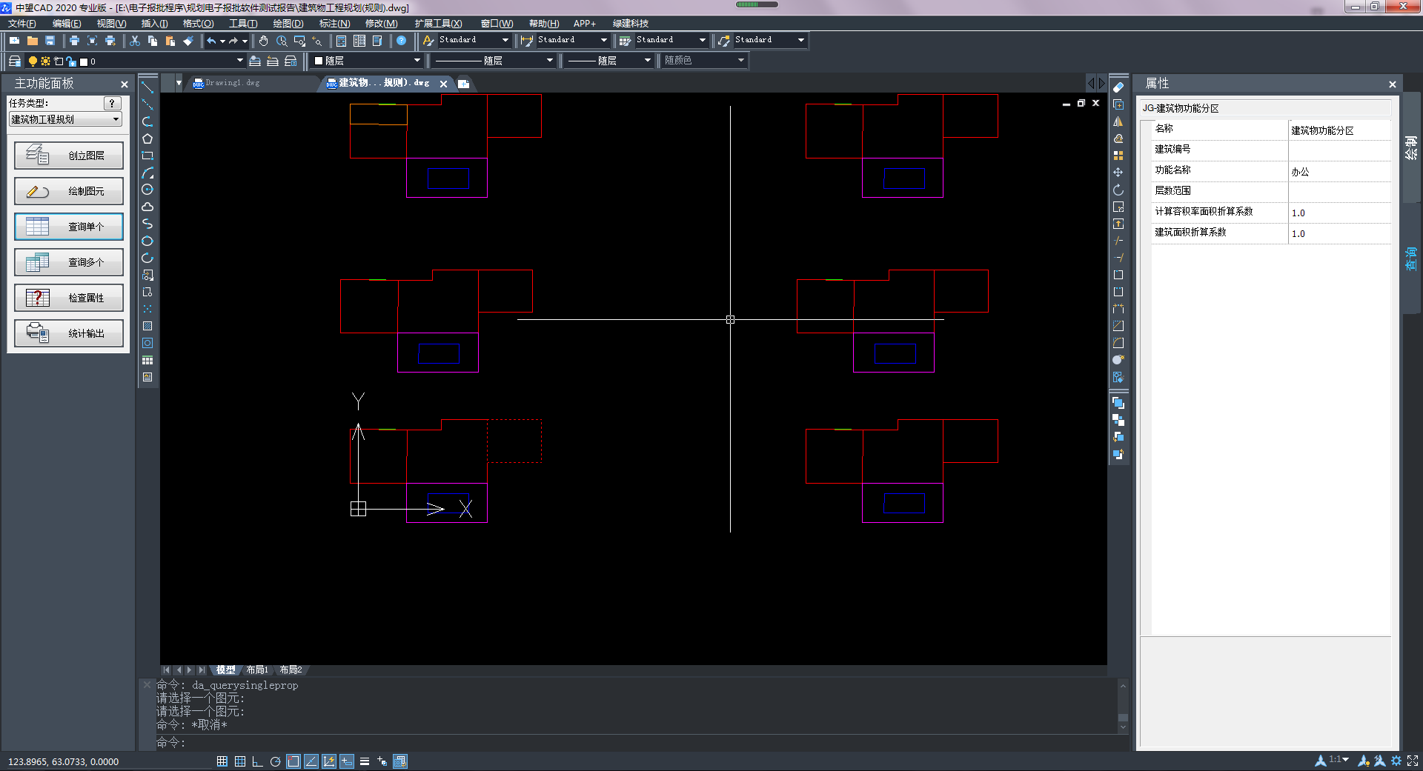The image size is (1423, 771).
Task: Toggle Snap mode in status bar
Action: 222,761
